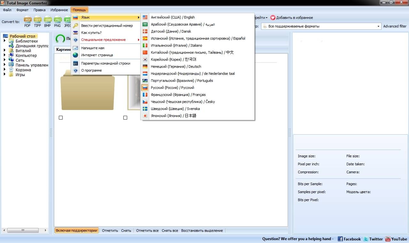Select the Czech flag icon

(x=145, y=102)
